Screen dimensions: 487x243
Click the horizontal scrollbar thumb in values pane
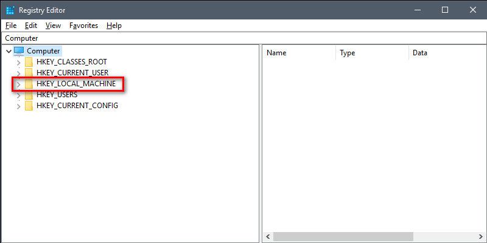coord(343,237)
